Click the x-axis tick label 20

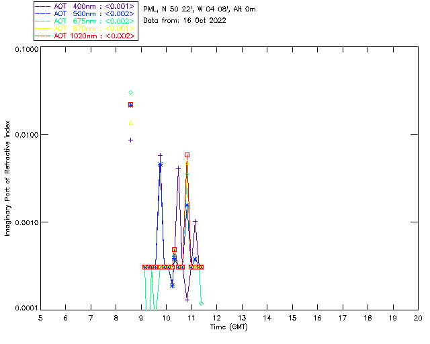(x=418, y=318)
